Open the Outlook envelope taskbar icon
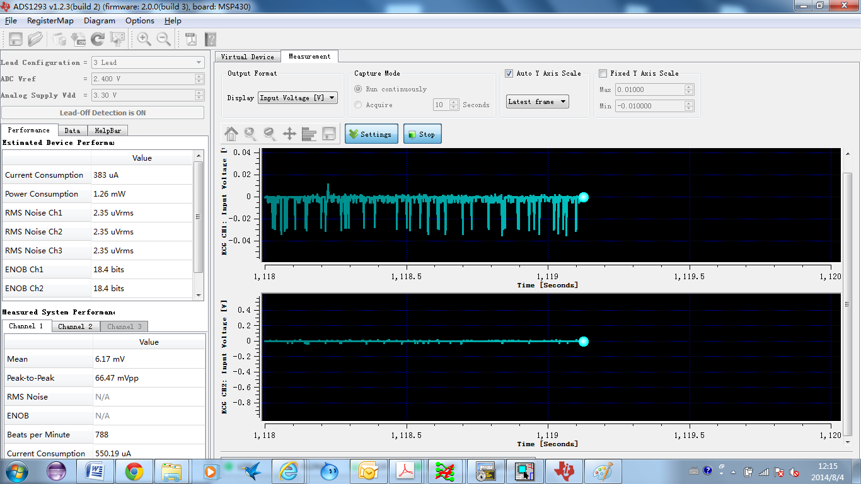 click(367, 471)
